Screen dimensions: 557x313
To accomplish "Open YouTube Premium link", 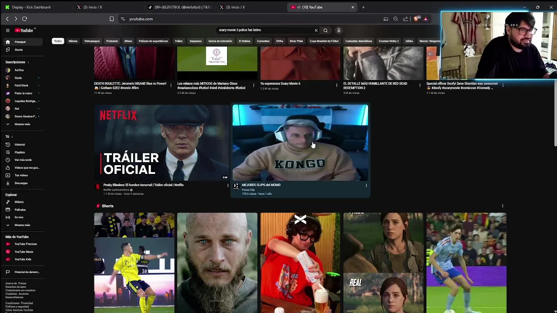I will [x=24, y=244].
